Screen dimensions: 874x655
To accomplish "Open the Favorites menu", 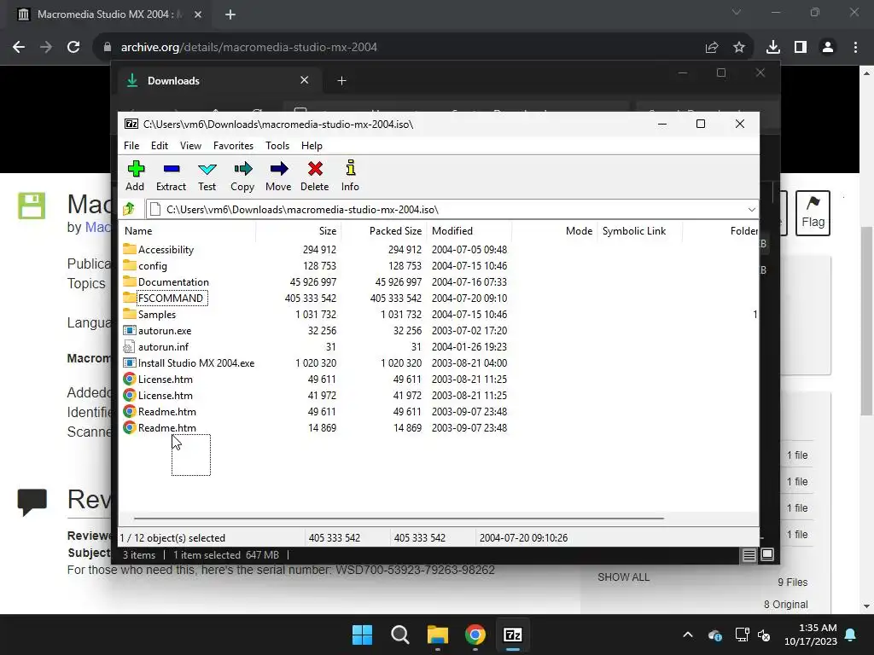I will 233,145.
